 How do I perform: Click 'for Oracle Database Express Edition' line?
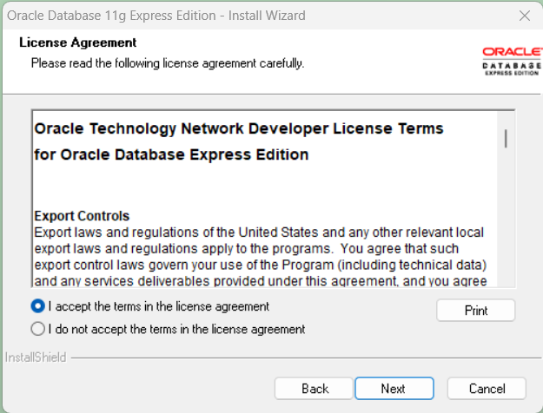click(x=171, y=154)
